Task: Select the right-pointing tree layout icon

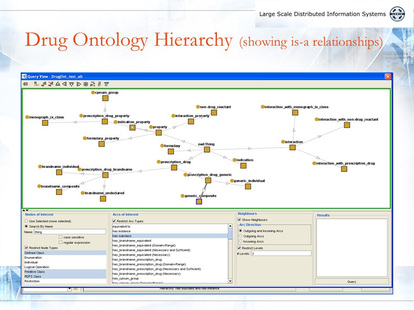Action: coord(78,84)
